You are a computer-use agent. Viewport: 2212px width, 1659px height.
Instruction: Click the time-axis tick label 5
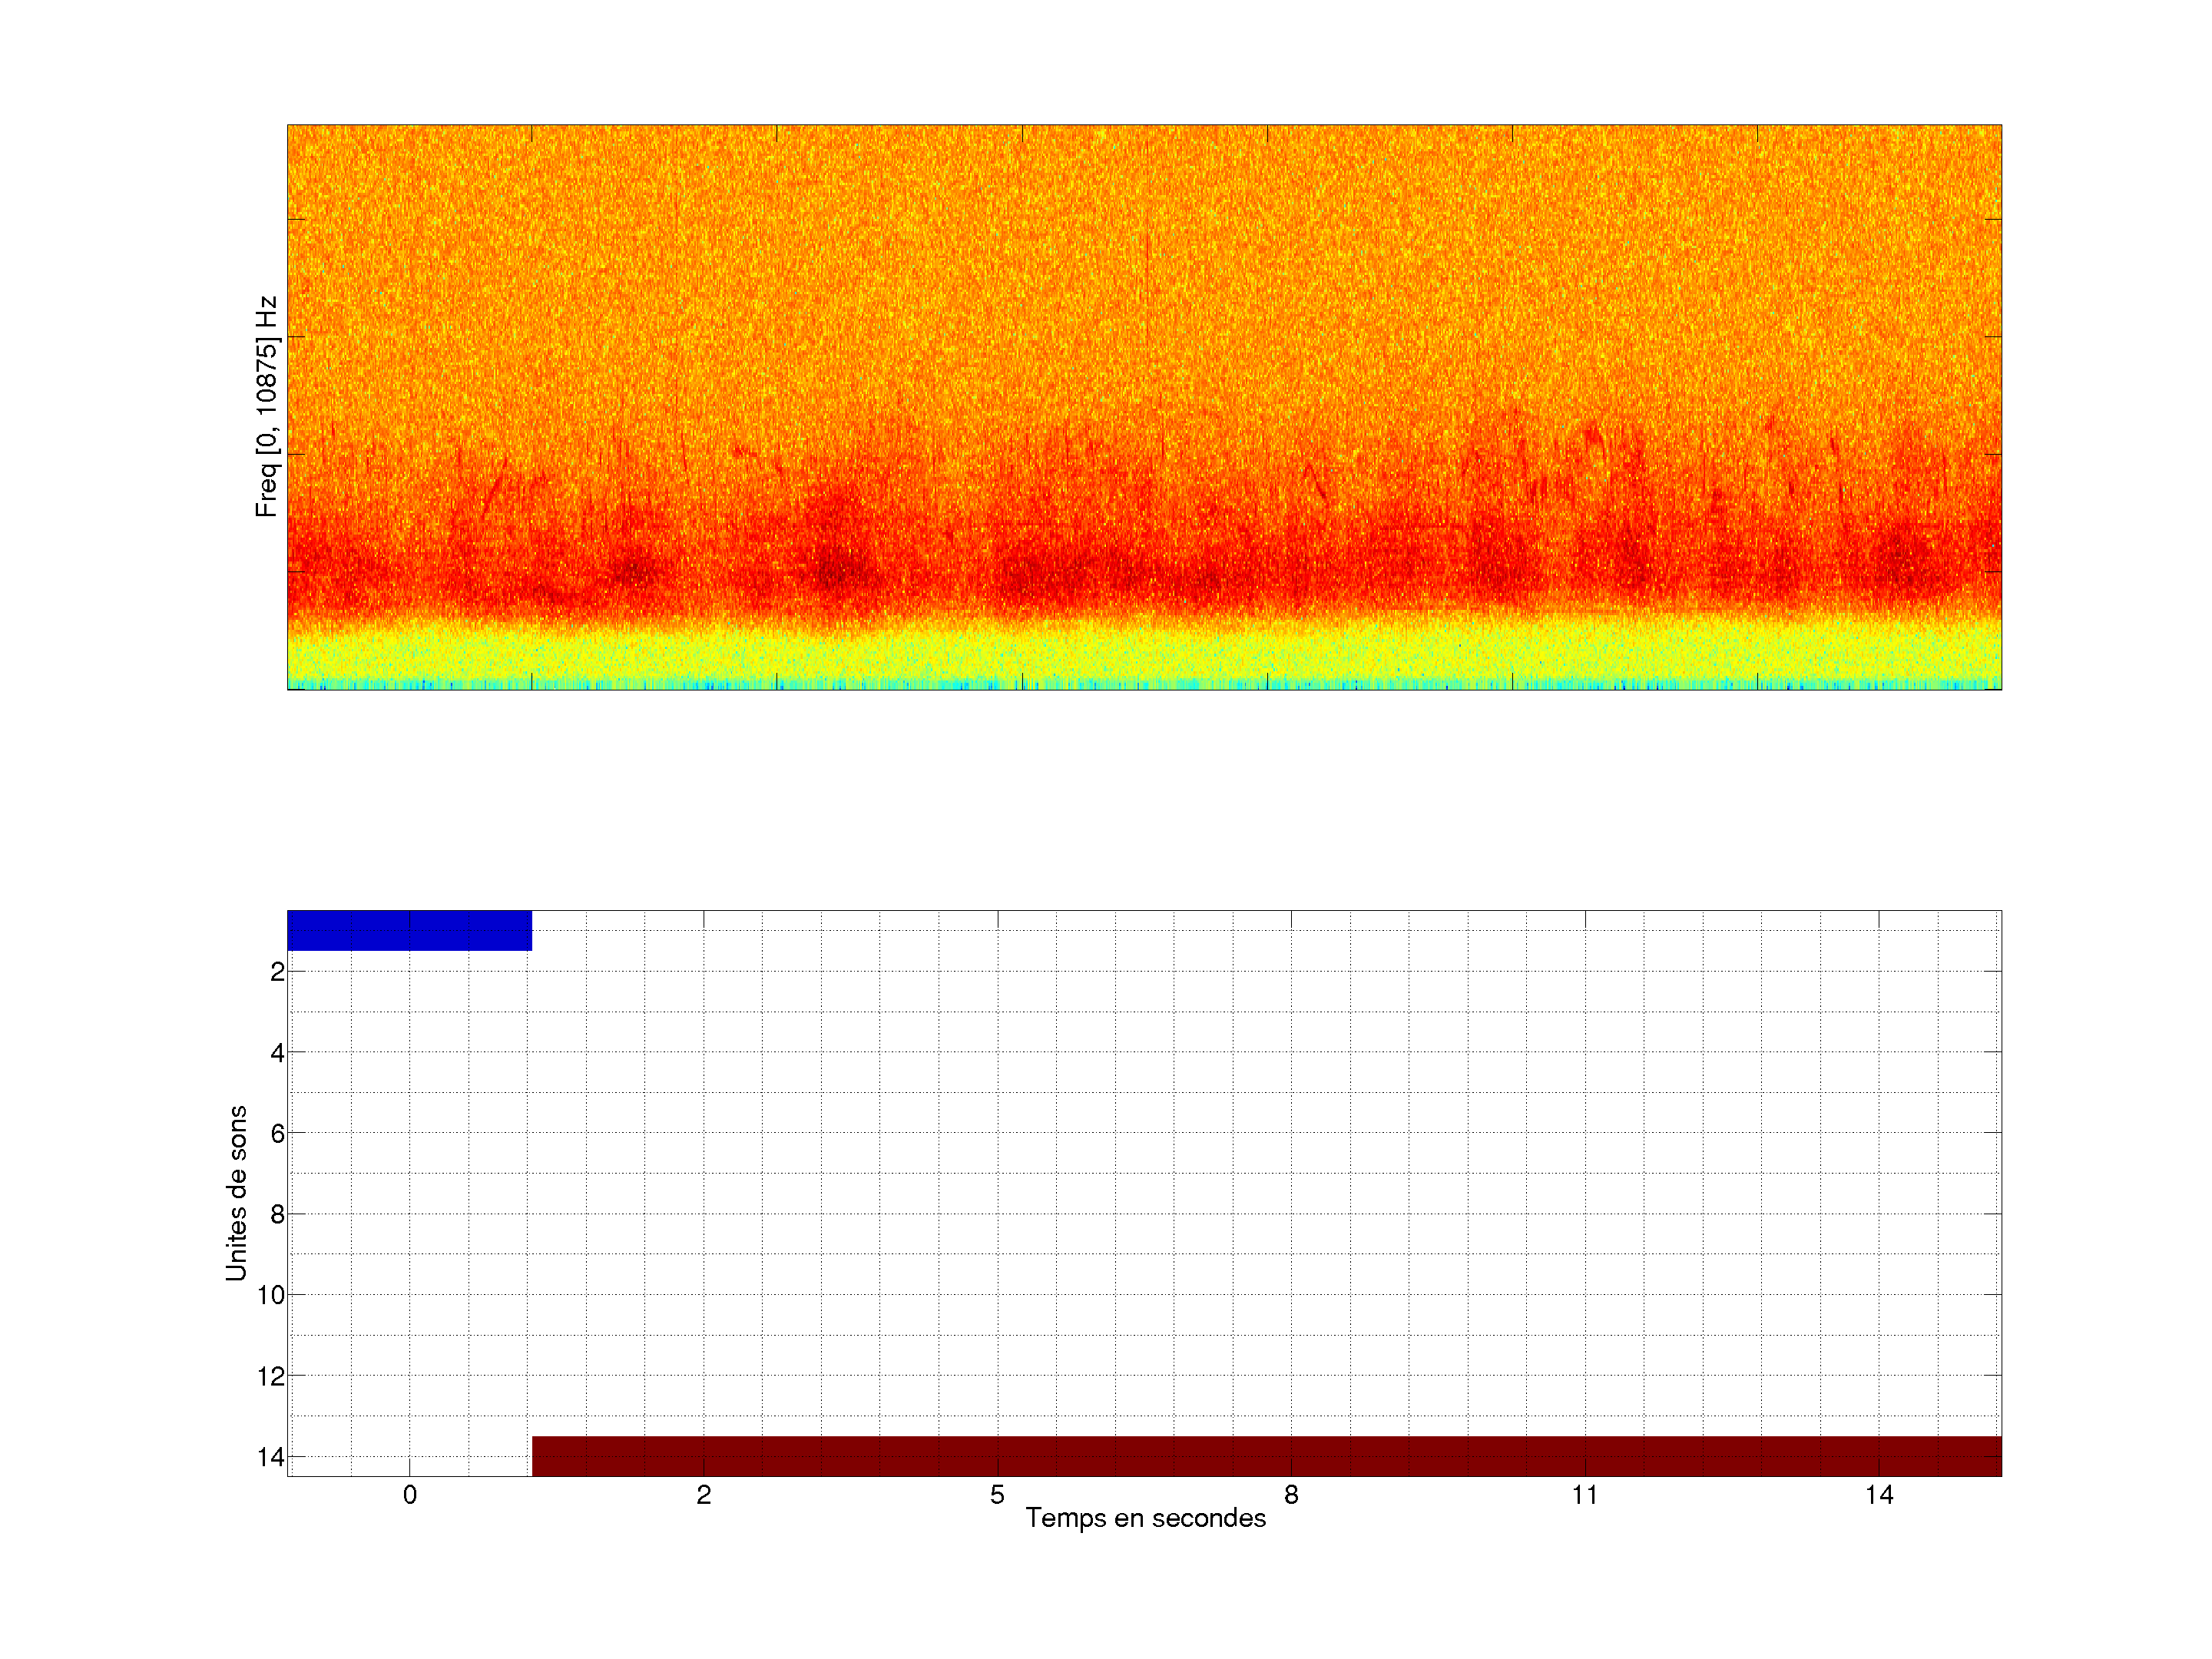[x=997, y=1495]
